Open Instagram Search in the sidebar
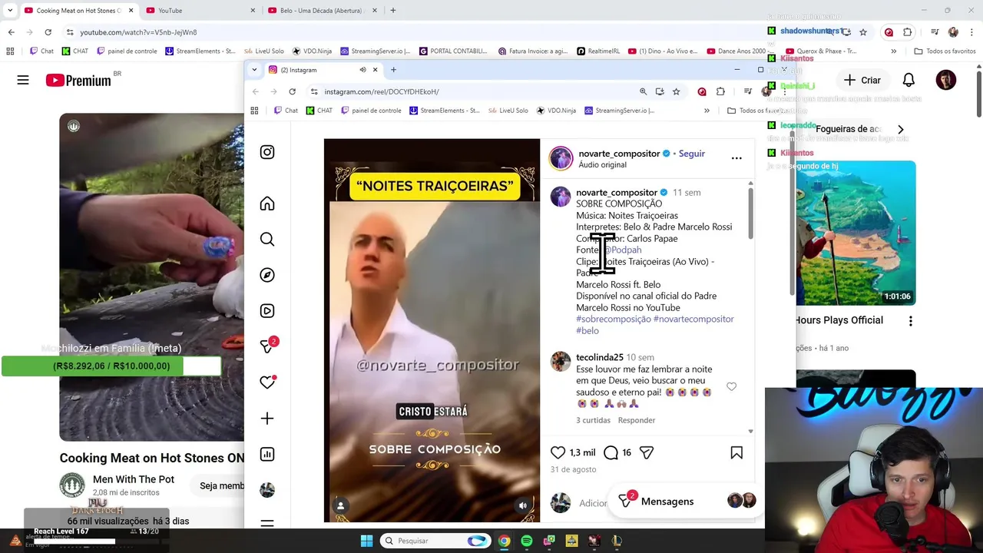Viewport: 983px width, 553px height. [x=267, y=240]
